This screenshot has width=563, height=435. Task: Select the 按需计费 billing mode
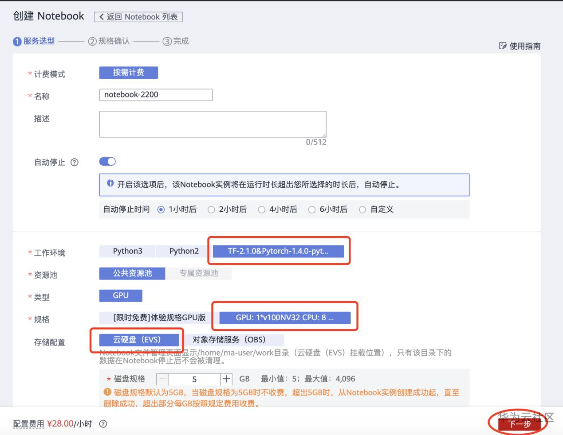(x=129, y=73)
